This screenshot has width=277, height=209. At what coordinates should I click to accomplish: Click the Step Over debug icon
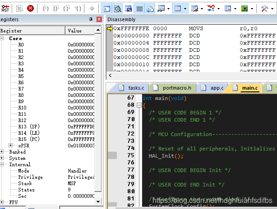pos(56,9)
